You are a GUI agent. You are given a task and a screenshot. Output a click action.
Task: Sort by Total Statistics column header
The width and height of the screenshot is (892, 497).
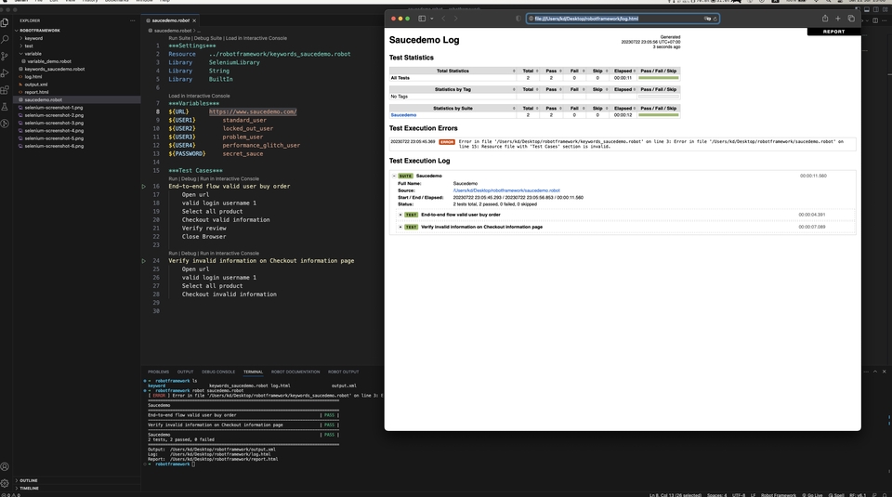(x=453, y=72)
